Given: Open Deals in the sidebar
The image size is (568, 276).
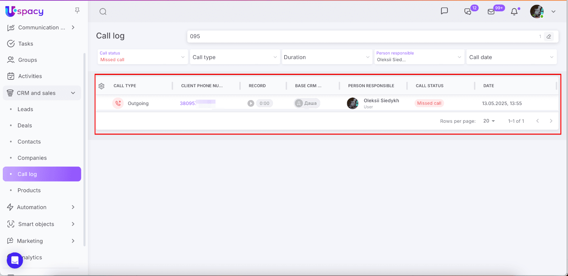Looking at the screenshot, I should [25, 126].
